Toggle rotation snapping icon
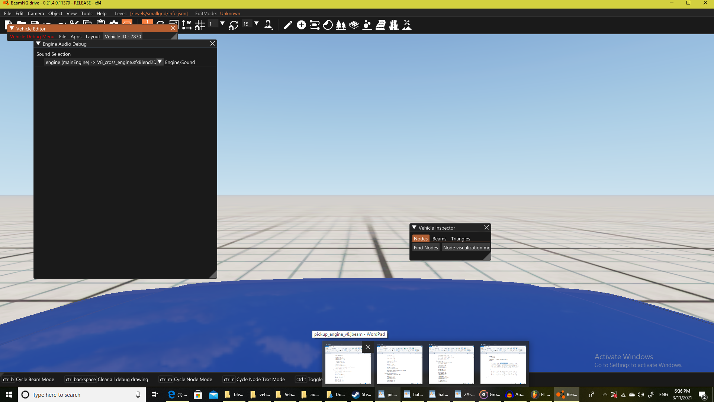This screenshot has width=714, height=402. point(234,25)
